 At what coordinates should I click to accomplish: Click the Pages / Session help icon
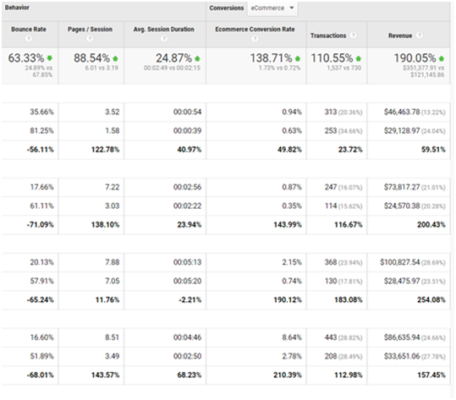tap(90, 38)
